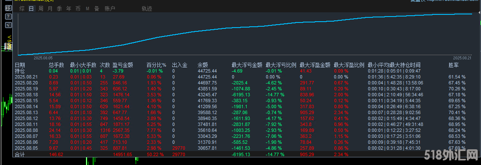Select the 2025.08.14 date row
This screenshot has height=165, width=481.
coord(26,106)
